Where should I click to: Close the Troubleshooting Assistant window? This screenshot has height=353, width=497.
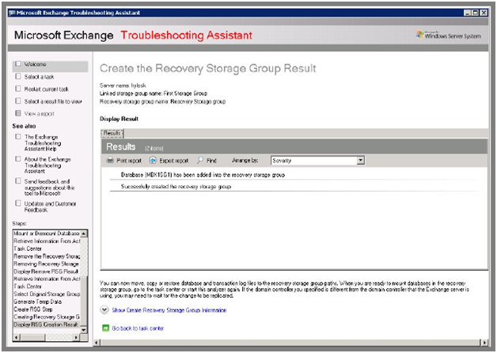click(x=484, y=13)
